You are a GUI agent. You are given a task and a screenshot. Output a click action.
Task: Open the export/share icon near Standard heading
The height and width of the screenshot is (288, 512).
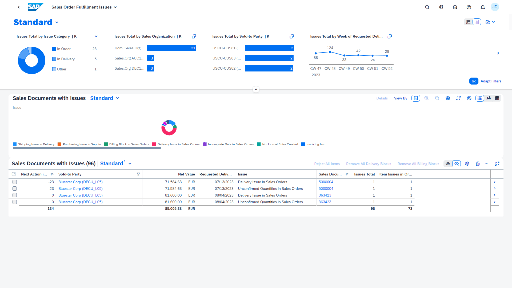(x=488, y=22)
